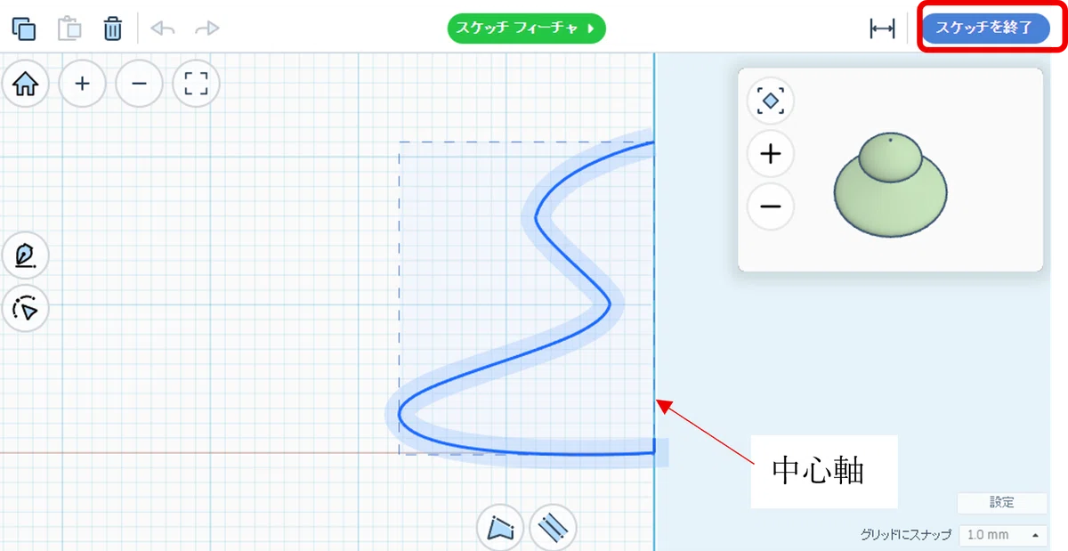Click the duplicate (copy) icon
Viewport: 1068px width, 551px height.
coord(24,28)
